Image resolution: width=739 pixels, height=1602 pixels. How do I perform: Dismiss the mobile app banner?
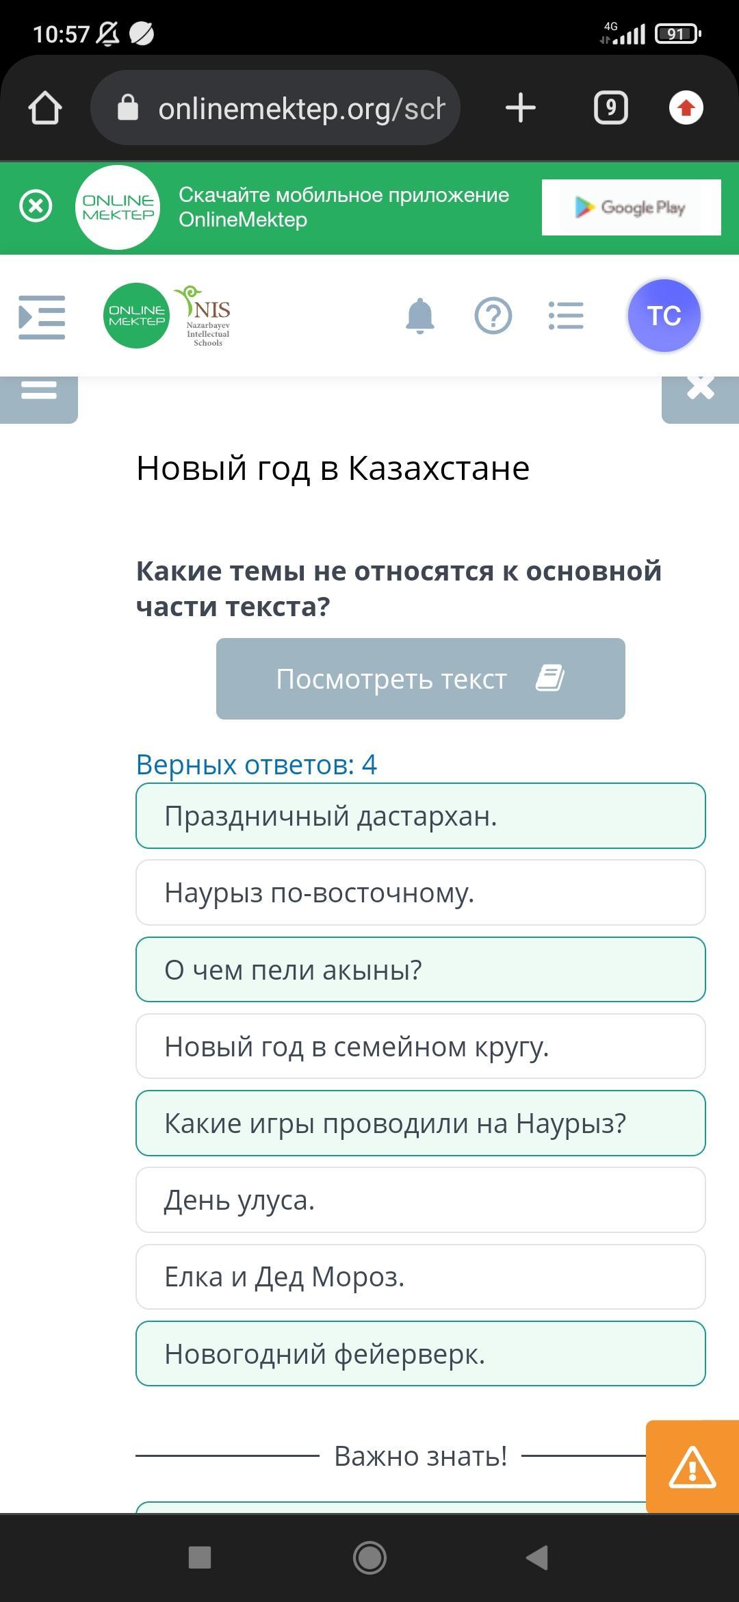[x=36, y=206]
